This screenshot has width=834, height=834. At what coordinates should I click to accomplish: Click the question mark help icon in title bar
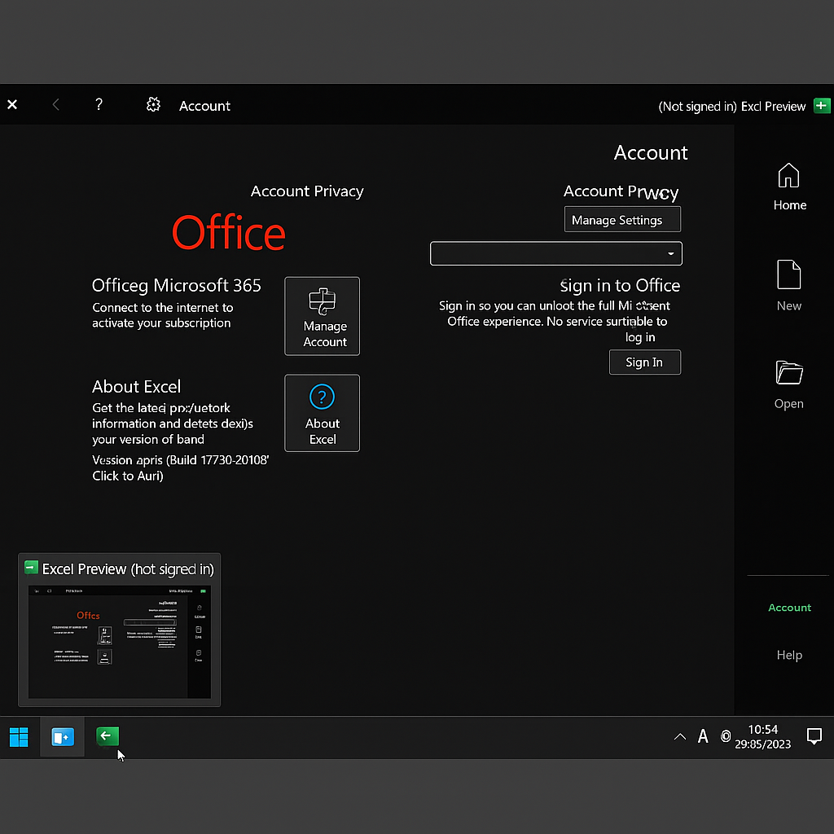[99, 104]
